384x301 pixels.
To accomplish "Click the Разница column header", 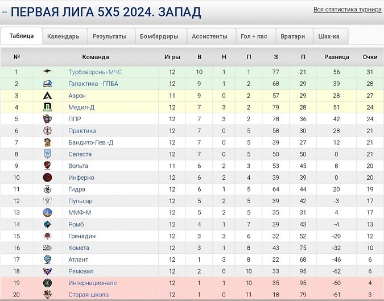I will point(337,57).
